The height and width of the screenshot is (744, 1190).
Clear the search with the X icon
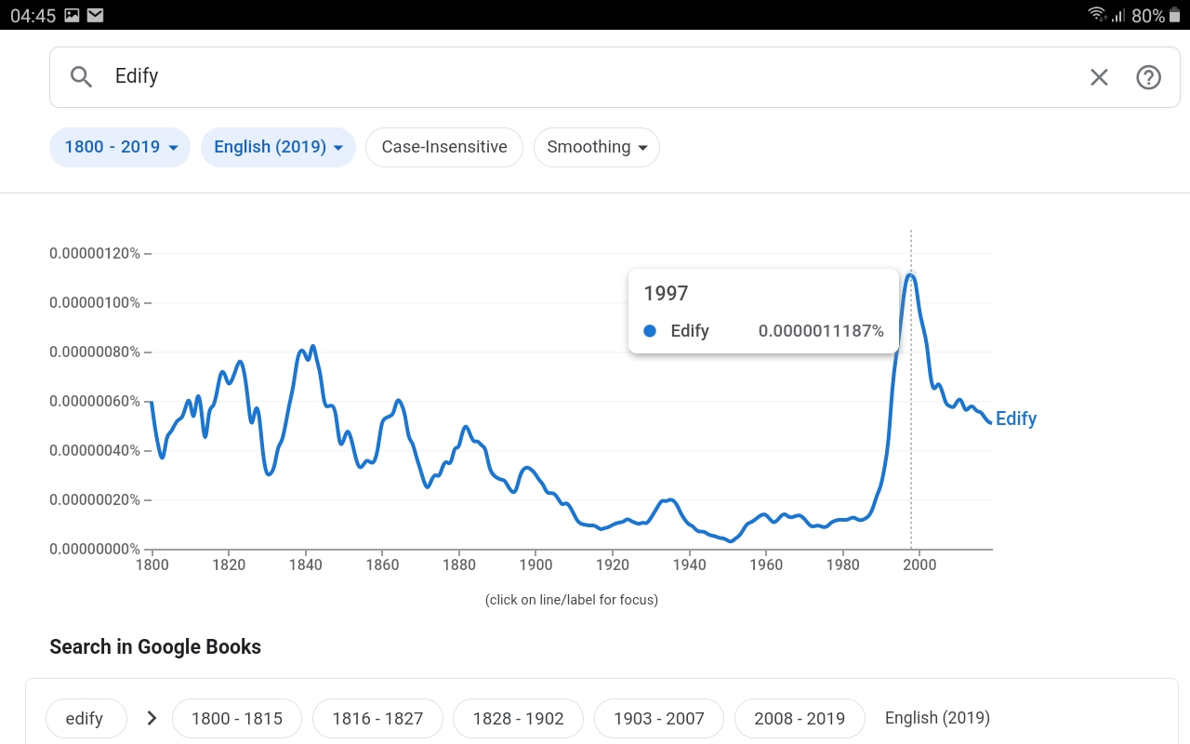click(1099, 77)
